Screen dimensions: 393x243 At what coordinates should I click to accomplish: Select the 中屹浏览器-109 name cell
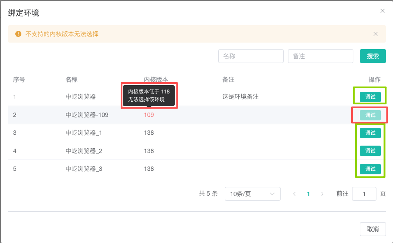(87, 115)
